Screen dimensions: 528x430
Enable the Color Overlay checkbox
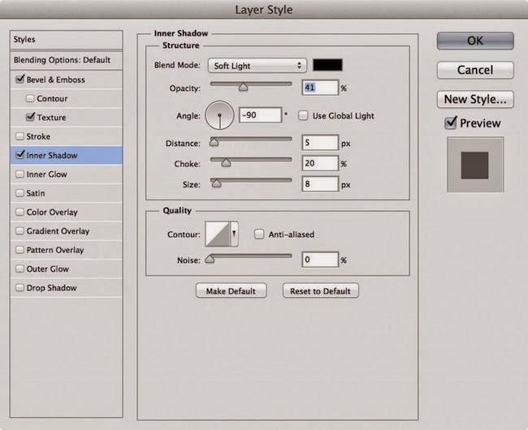[x=19, y=212]
